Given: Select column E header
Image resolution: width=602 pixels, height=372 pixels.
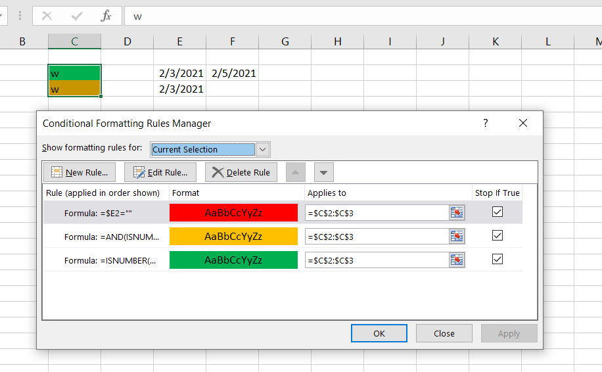Looking at the screenshot, I should point(179,41).
